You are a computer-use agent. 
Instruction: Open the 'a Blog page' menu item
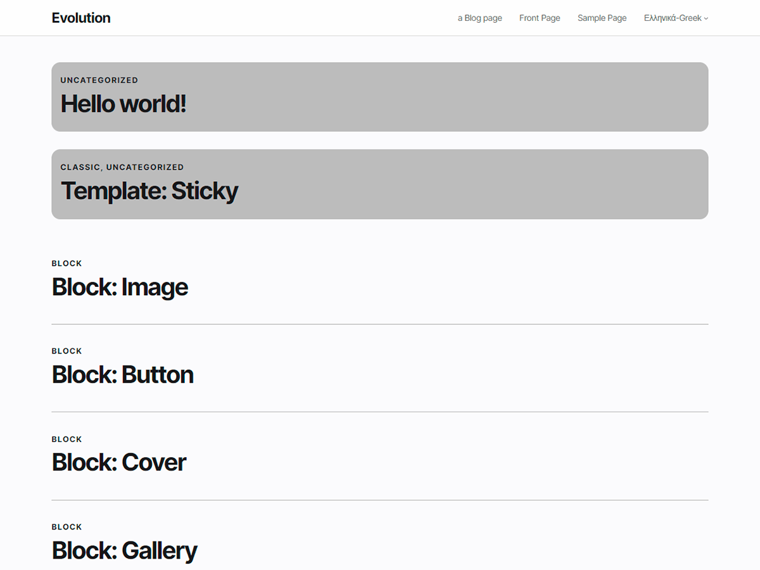(479, 18)
